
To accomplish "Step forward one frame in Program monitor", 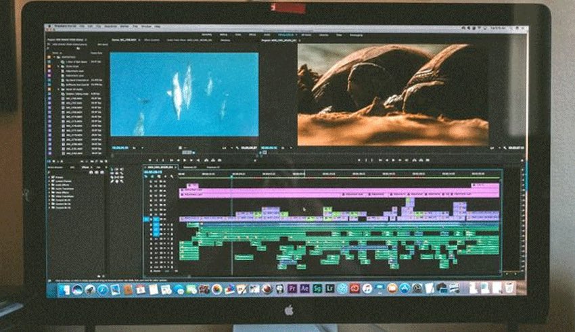I will (x=400, y=160).
